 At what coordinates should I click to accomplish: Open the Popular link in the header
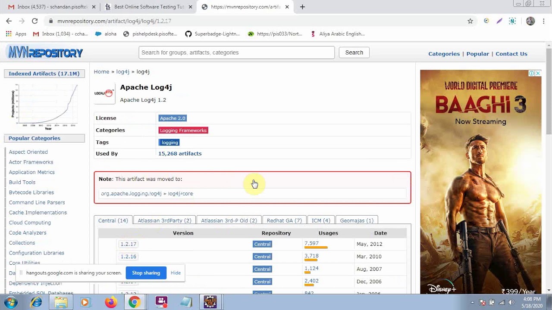point(477,54)
